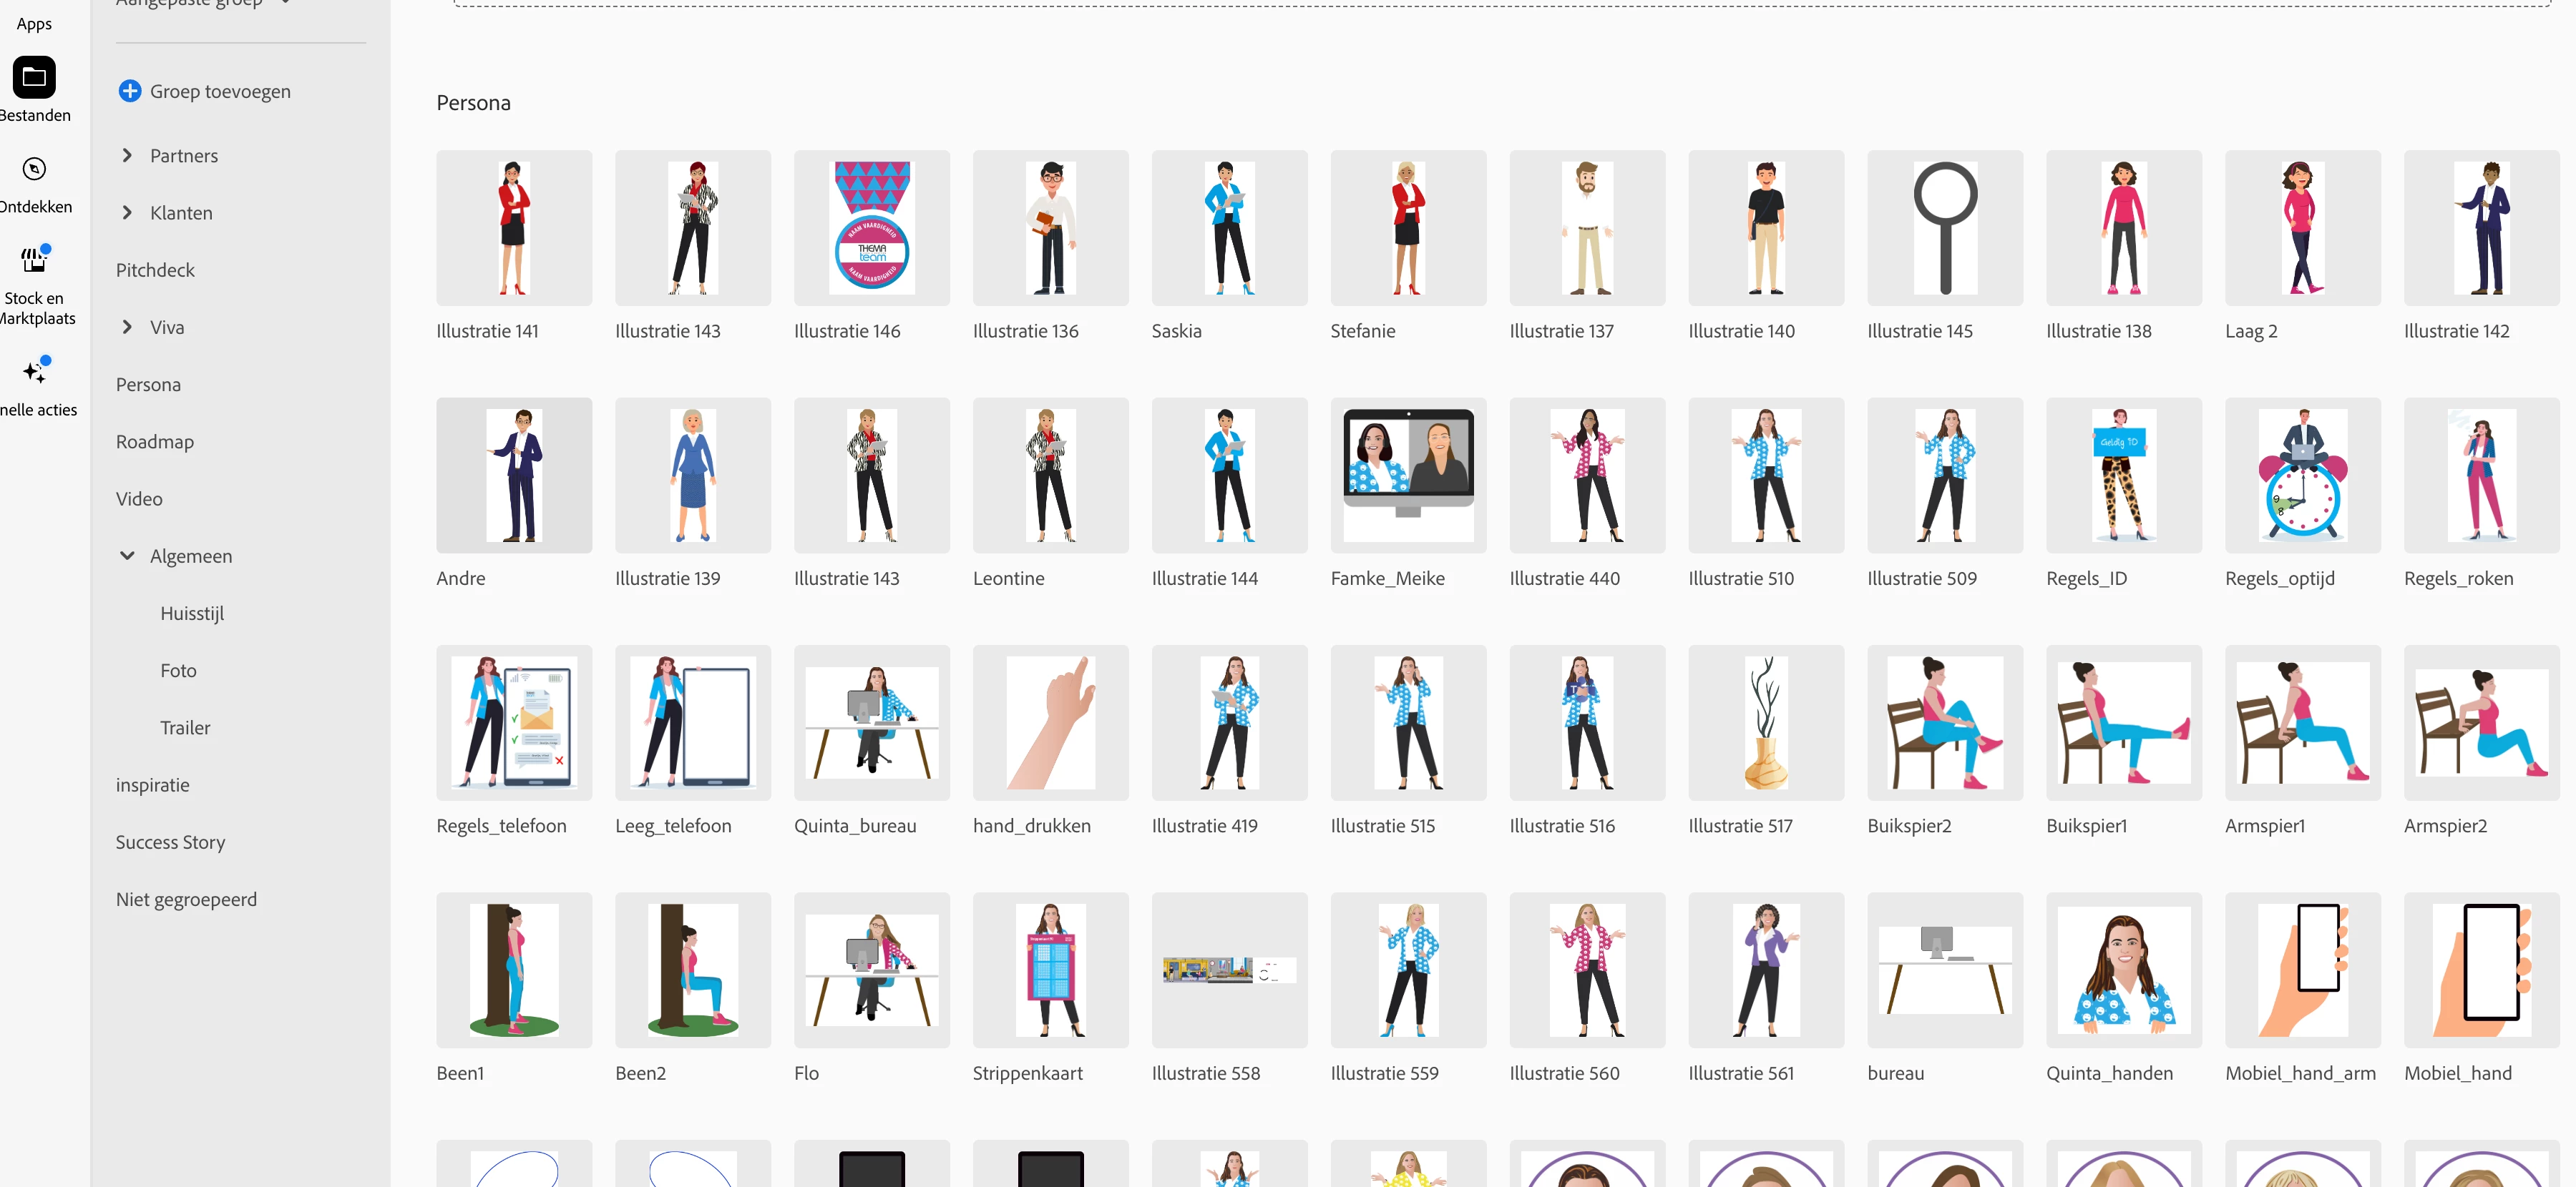
Task: Select the Mobiel_hand phone thumbnail
Action: tap(2480, 969)
